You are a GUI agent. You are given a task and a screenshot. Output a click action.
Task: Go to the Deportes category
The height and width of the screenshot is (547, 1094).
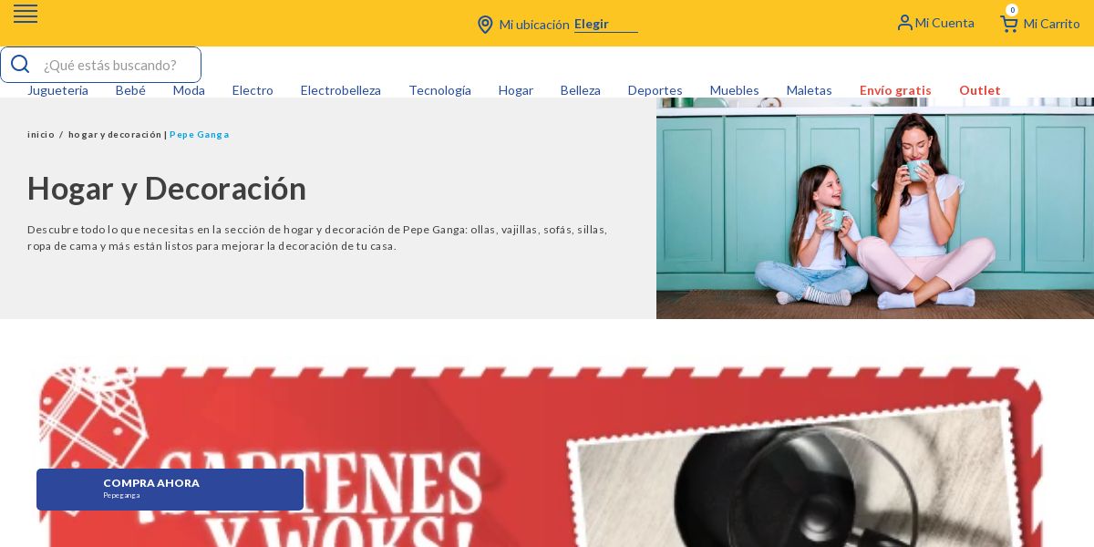pos(655,90)
